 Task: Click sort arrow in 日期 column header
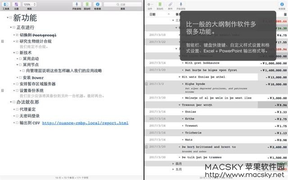click(169, 14)
